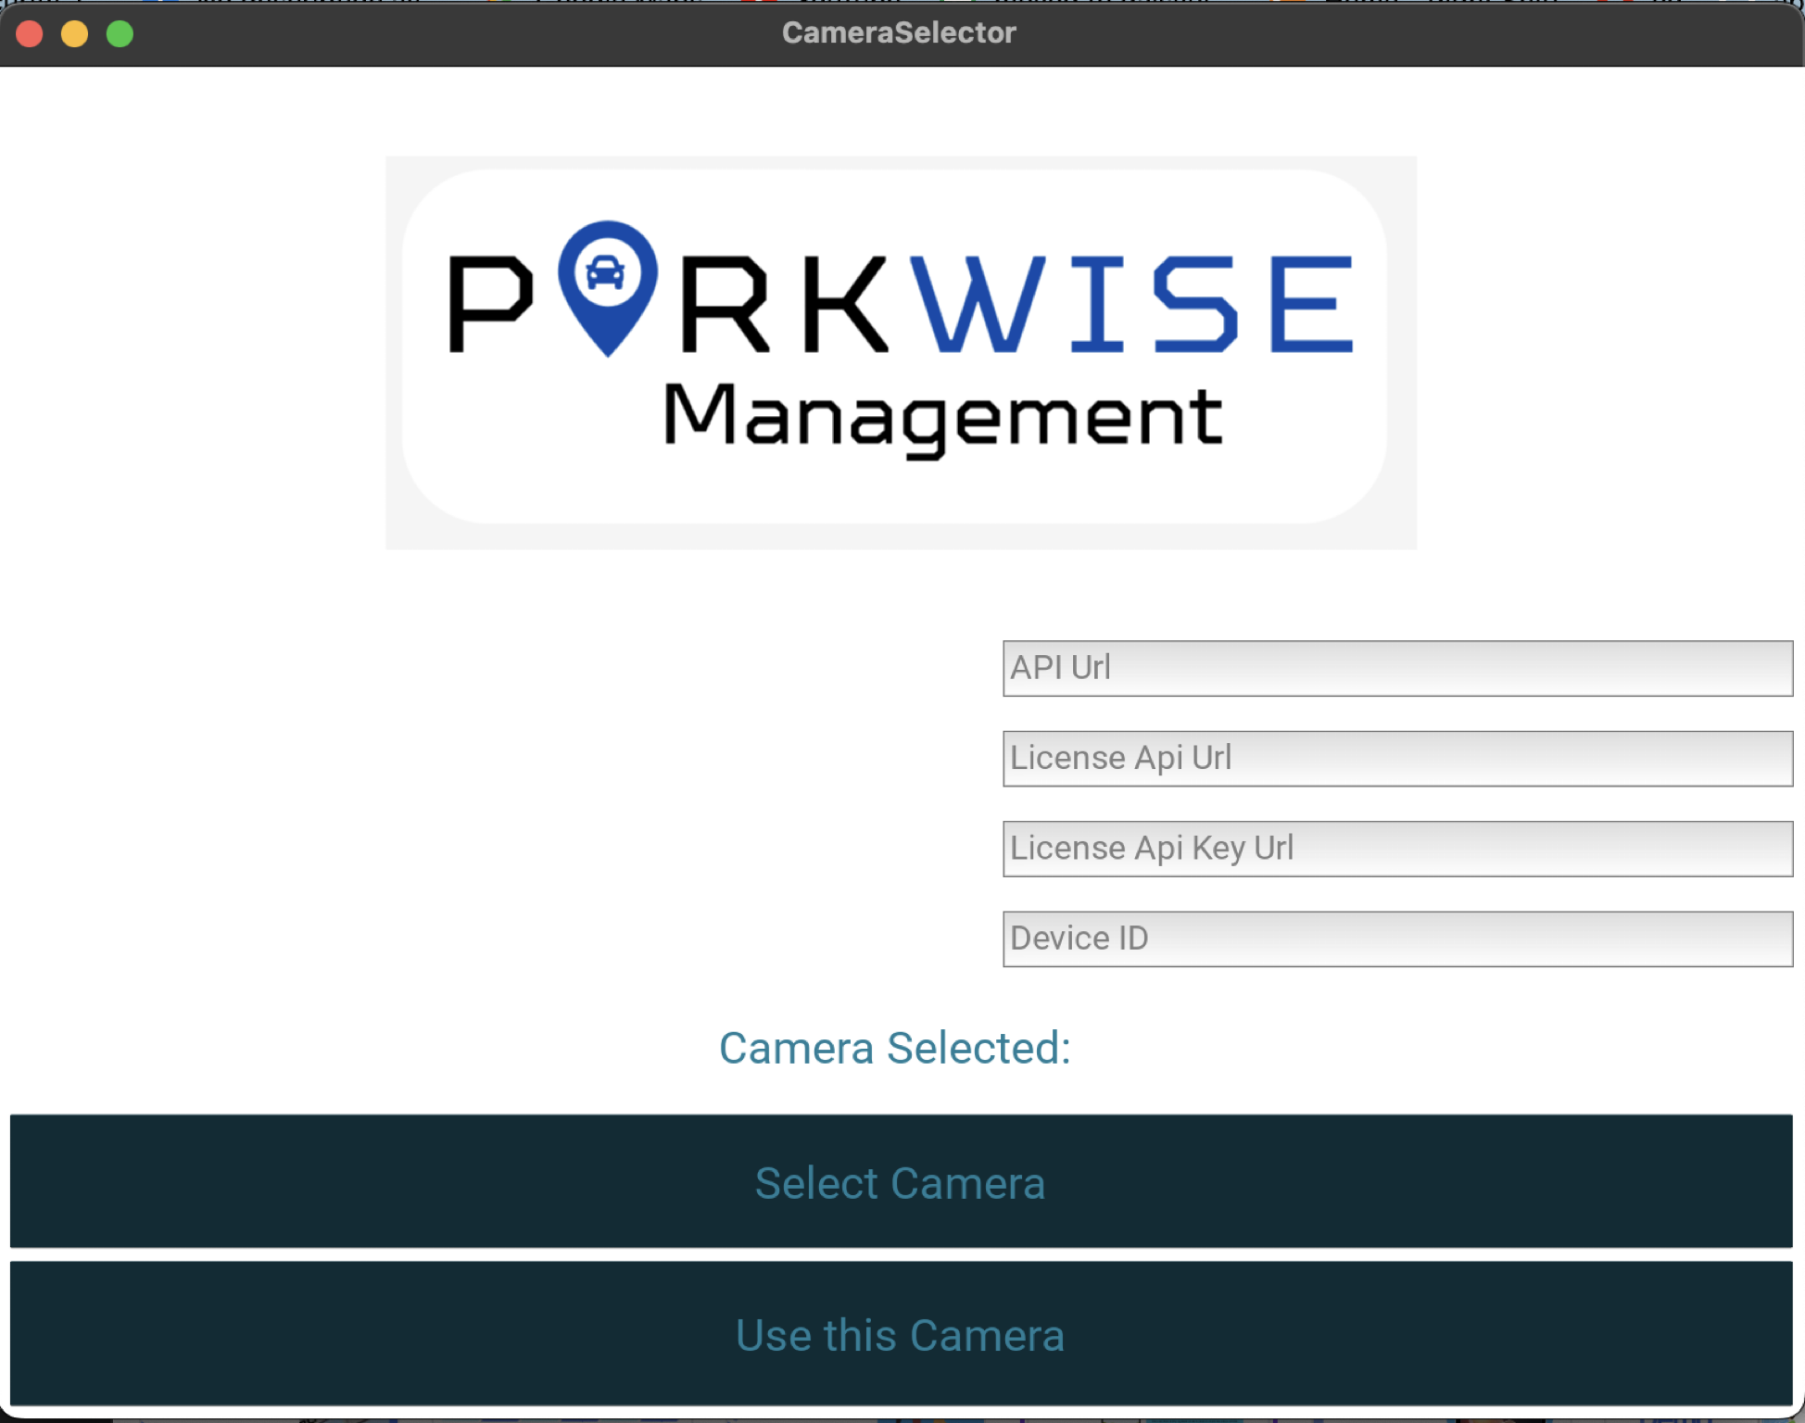Image resolution: width=1805 pixels, height=1423 pixels.
Task: Click the green zoom traffic light button
Action: click(120, 32)
